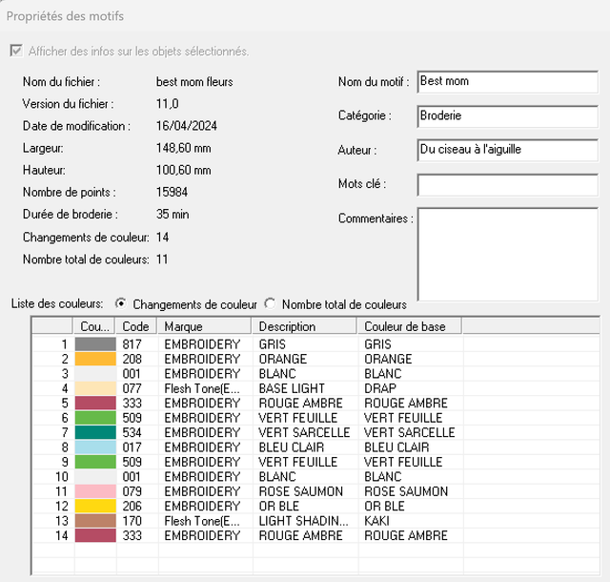The image size is (610, 582).
Task: Click the empty 'Mots clé' field
Action: 507,184
